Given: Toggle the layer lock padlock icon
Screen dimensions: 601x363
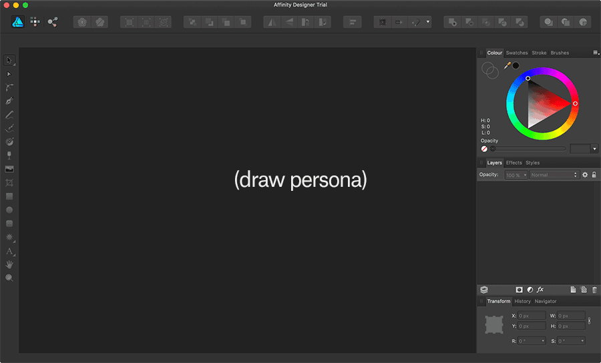Looking at the screenshot, I should click(594, 175).
